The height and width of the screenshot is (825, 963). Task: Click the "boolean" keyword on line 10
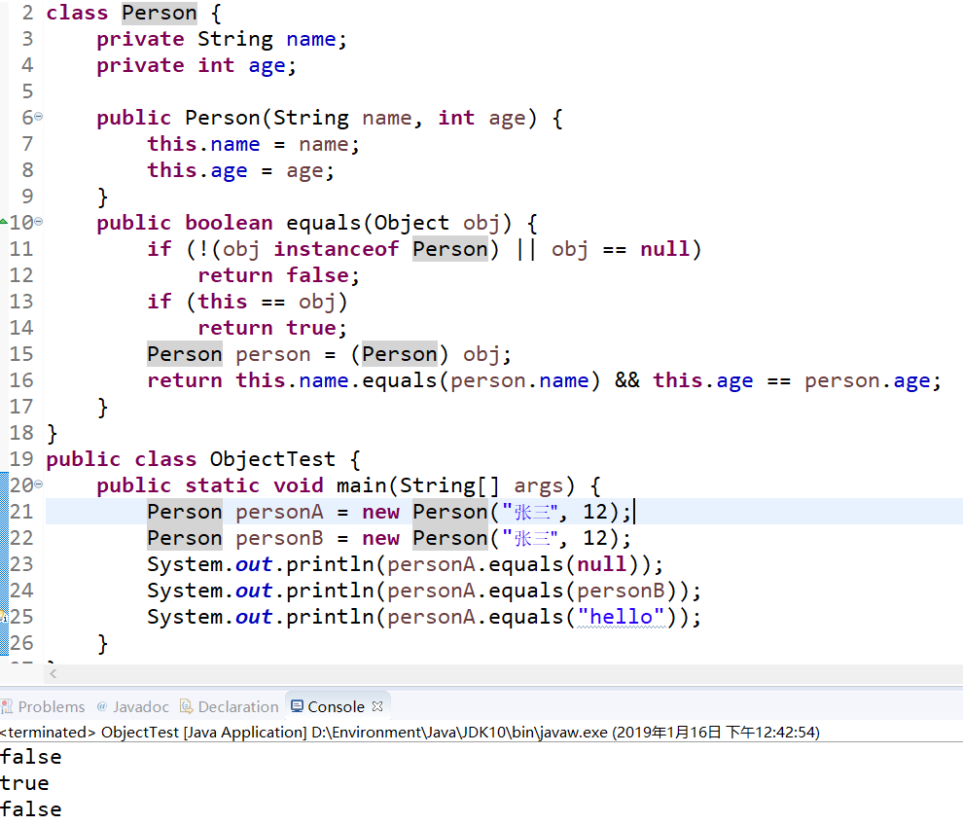tap(229, 223)
